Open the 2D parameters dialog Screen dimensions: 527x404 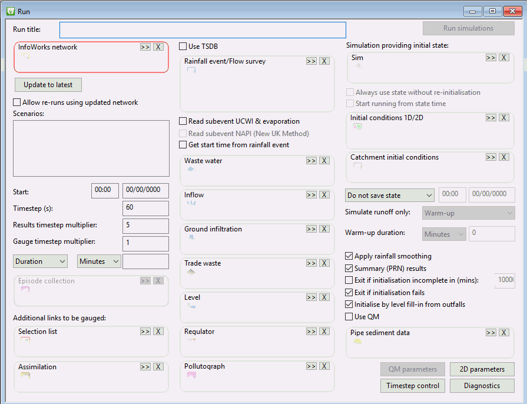click(482, 369)
